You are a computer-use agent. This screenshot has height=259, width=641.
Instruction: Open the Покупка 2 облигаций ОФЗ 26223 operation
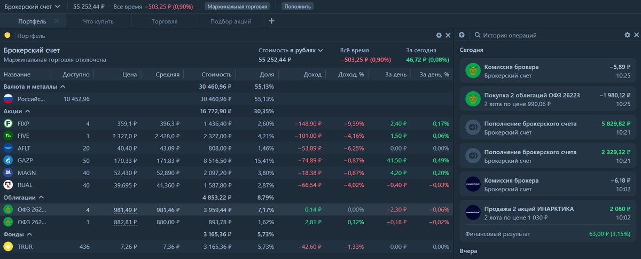548,100
